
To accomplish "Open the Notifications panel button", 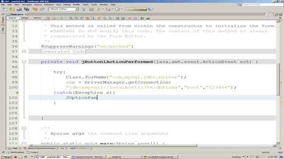I will click(x=16, y=152).
